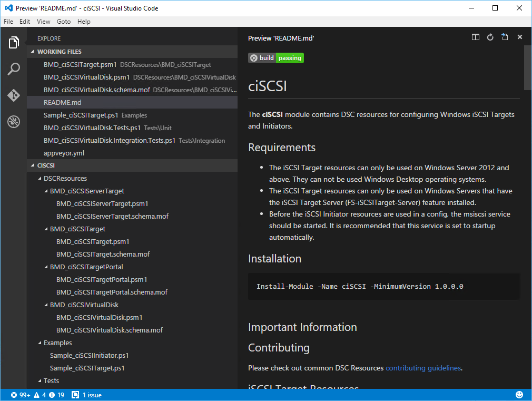Click the build passing badge
The width and height of the screenshot is (532, 401).
[276, 58]
